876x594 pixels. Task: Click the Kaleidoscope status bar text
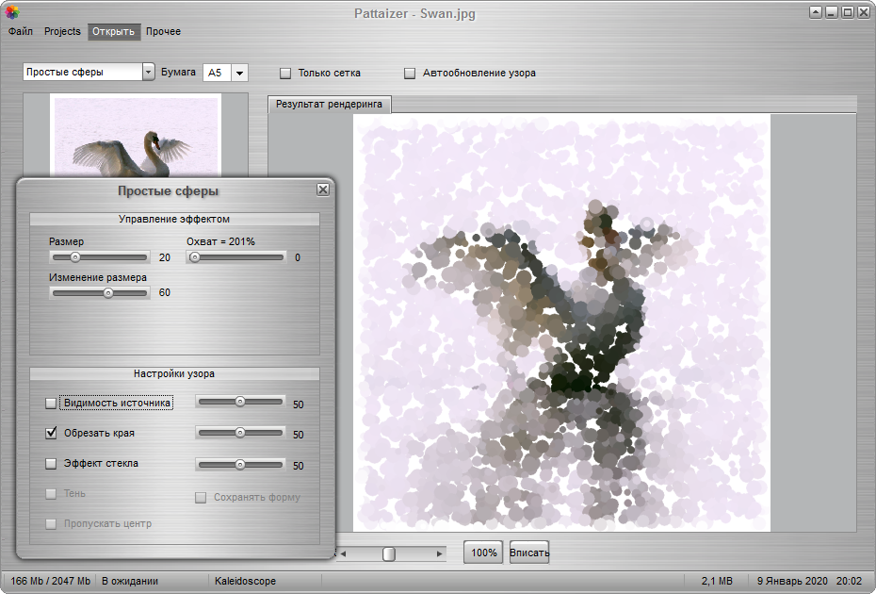[245, 581]
